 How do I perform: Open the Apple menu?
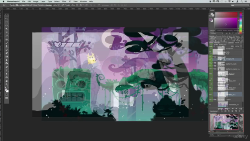(4, 2)
